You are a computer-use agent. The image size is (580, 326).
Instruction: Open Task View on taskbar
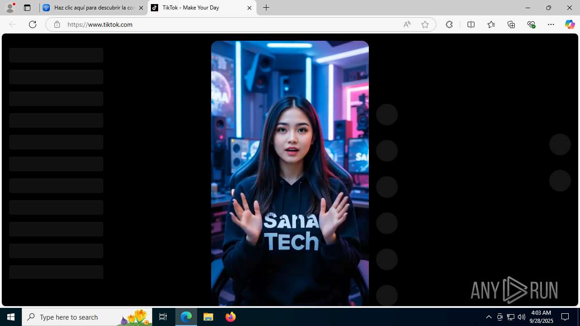tap(163, 317)
